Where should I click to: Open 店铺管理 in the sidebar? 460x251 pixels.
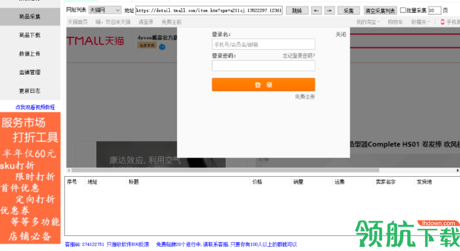point(30,72)
